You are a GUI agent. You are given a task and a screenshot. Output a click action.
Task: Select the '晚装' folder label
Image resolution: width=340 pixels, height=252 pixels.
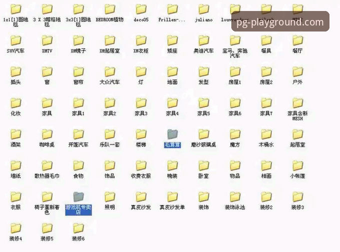pos(172,176)
